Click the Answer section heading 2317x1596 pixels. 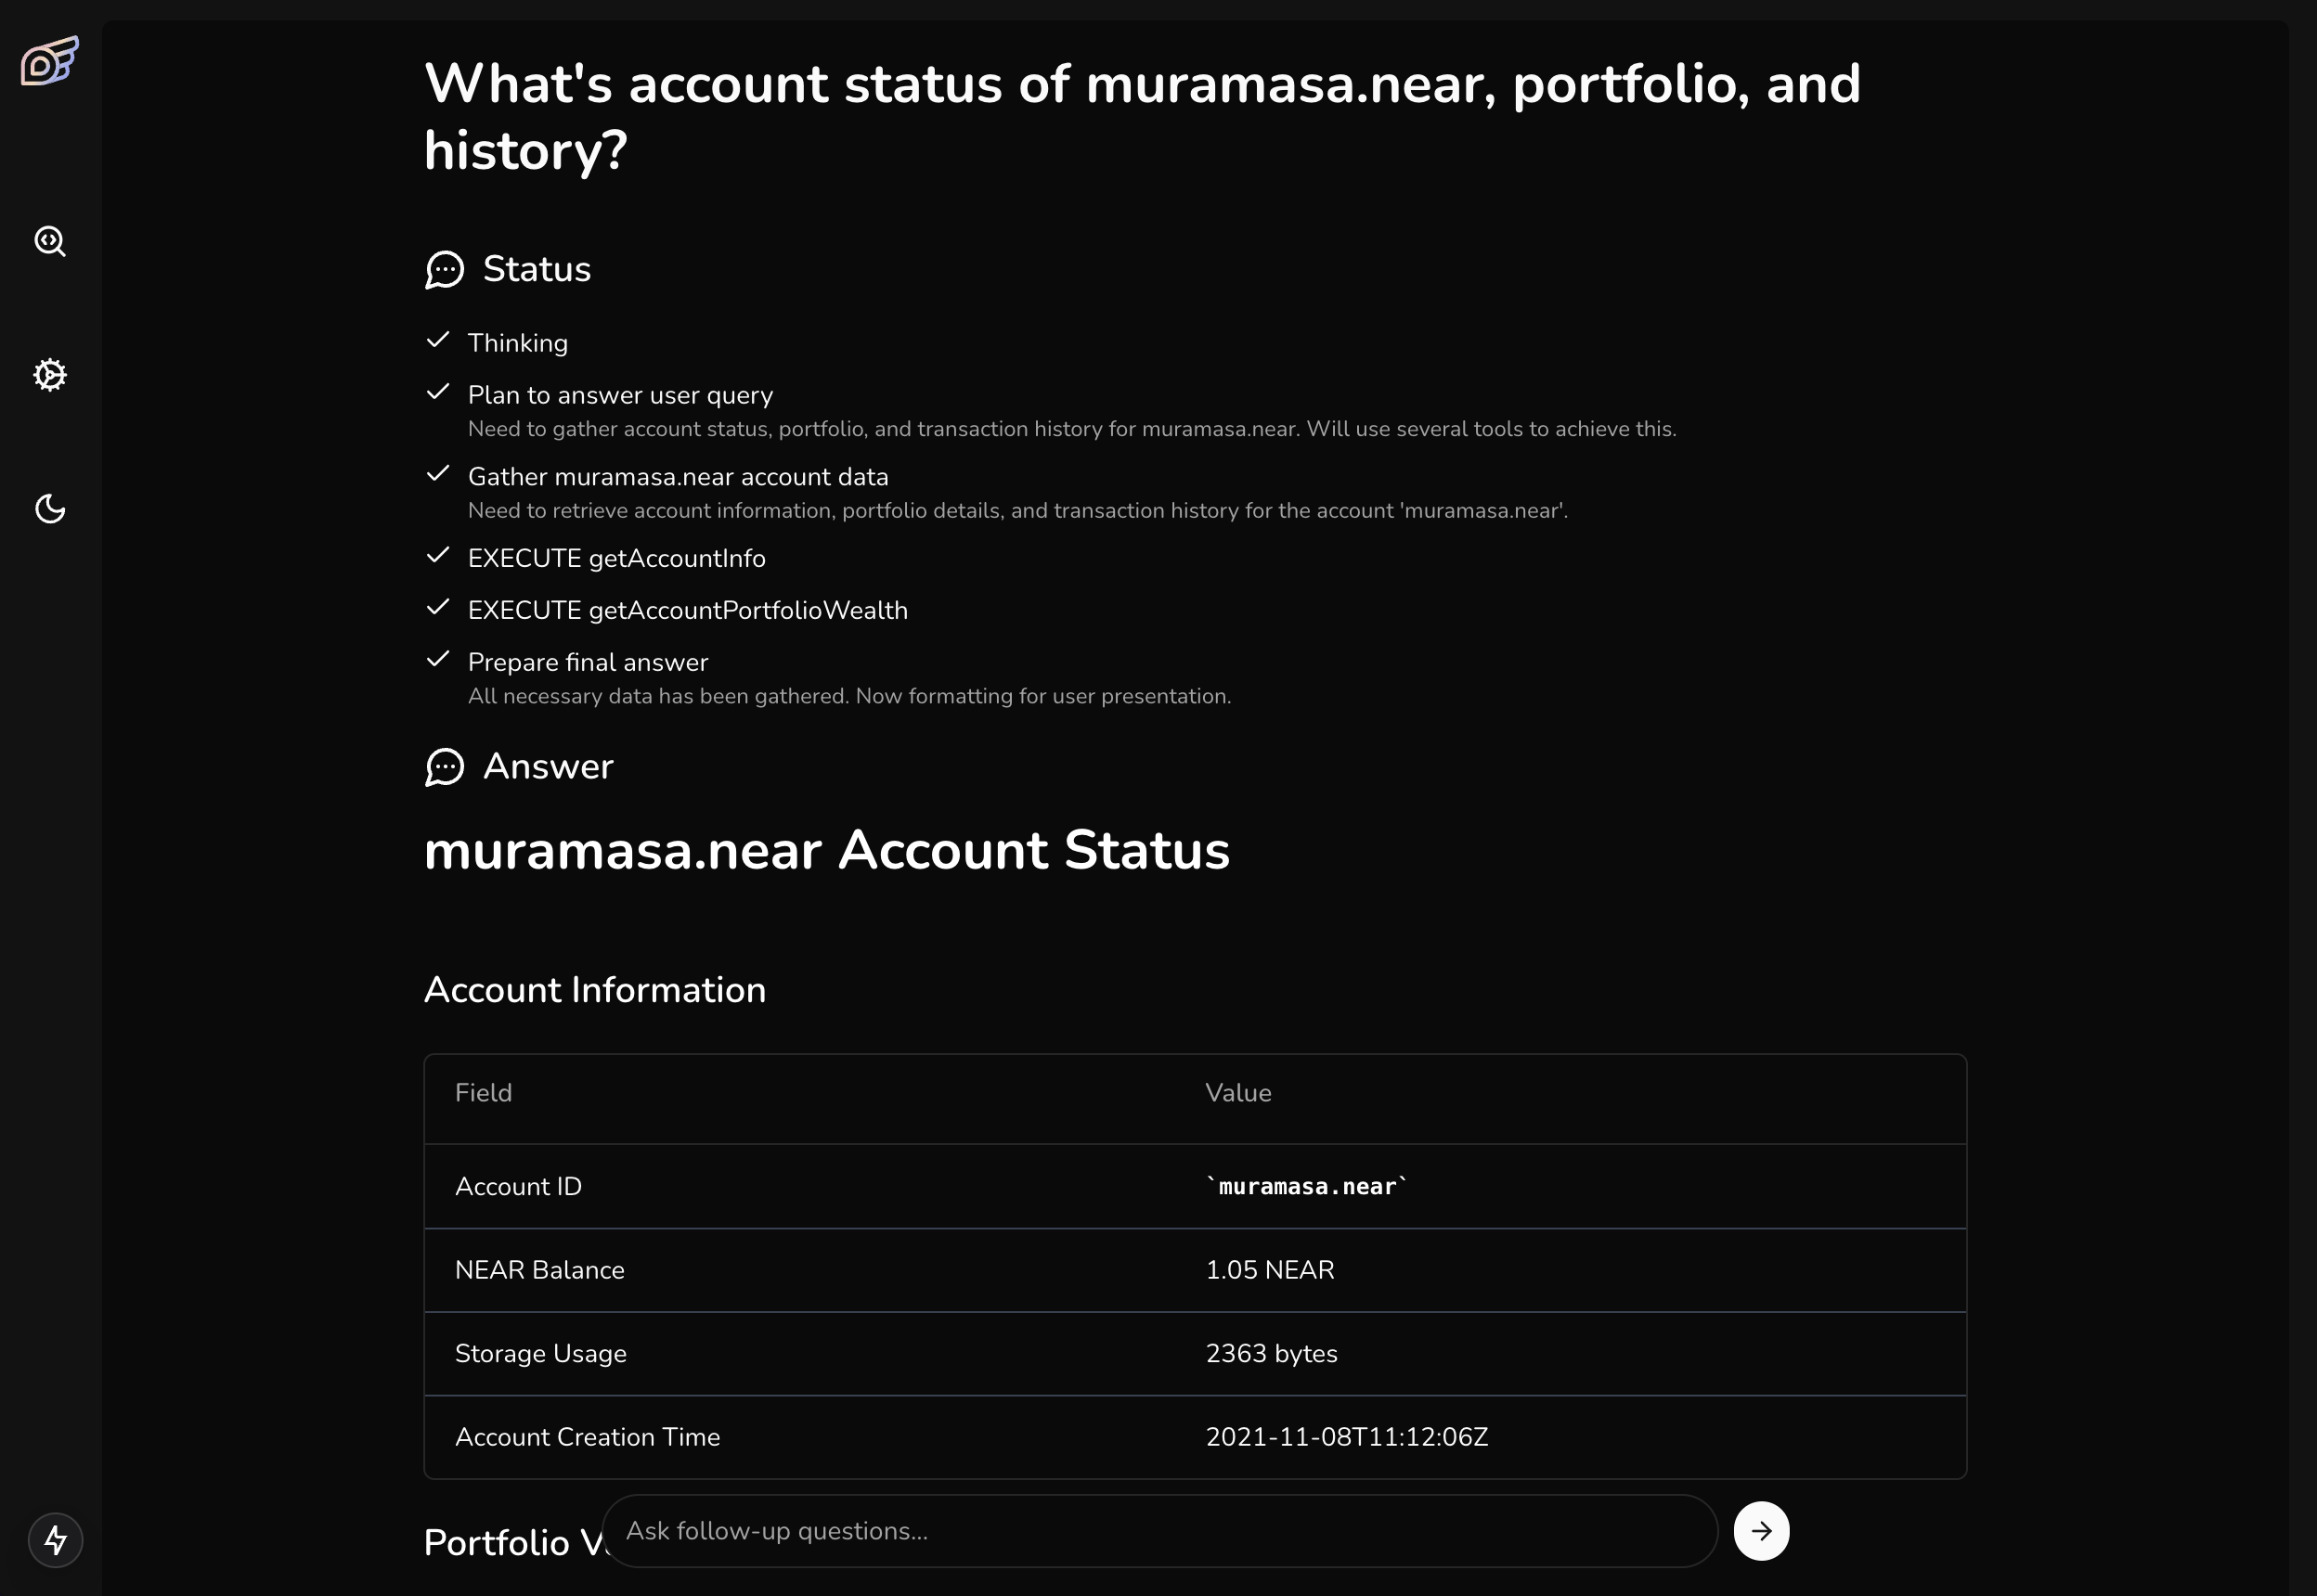[x=548, y=767]
